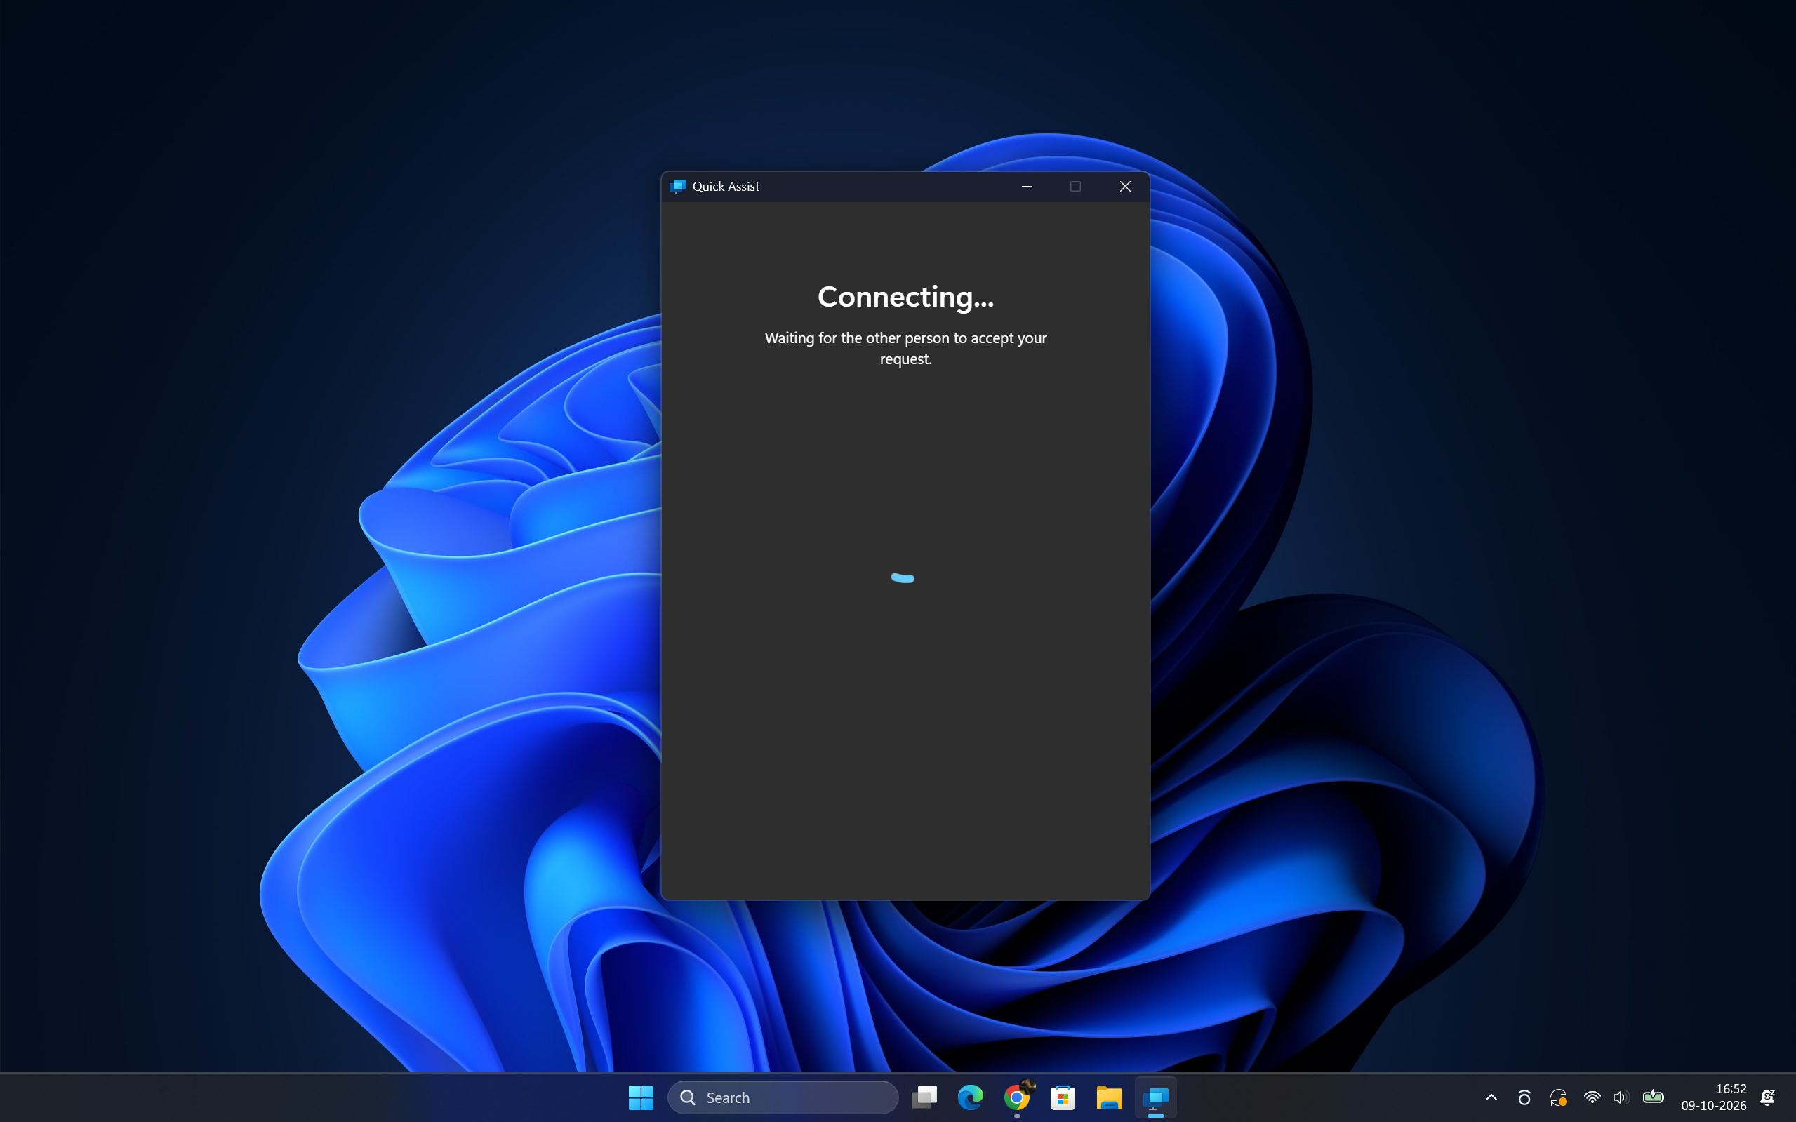Click the Quick Assist logo in title bar

coord(677,186)
